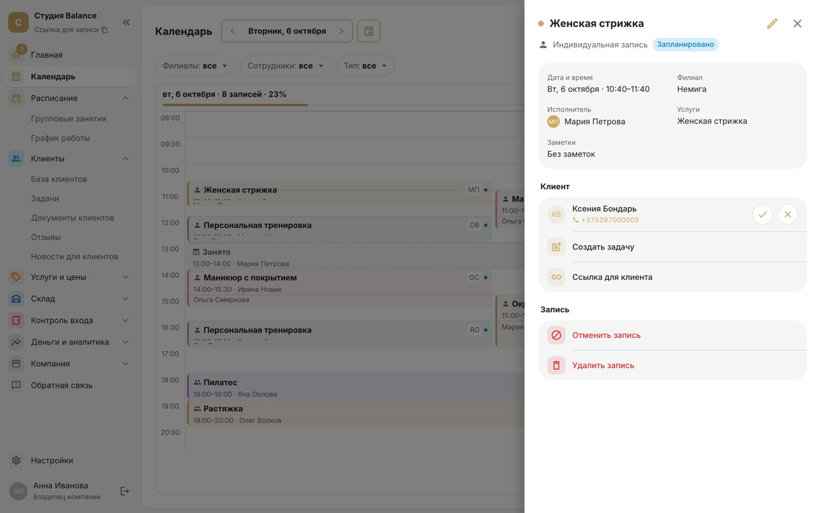Open Анна Иванова user profile
Viewport: 821px width, 513px height.
[x=61, y=491]
